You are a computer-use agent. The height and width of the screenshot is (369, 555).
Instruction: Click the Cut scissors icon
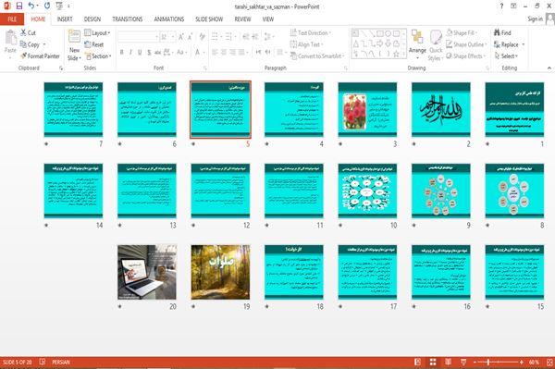(23, 32)
